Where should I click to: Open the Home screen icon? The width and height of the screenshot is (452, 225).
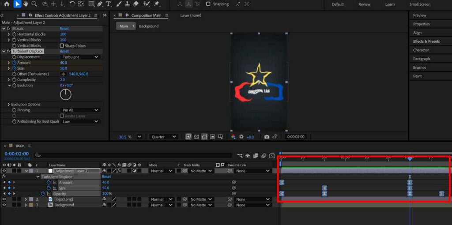tap(7, 4)
